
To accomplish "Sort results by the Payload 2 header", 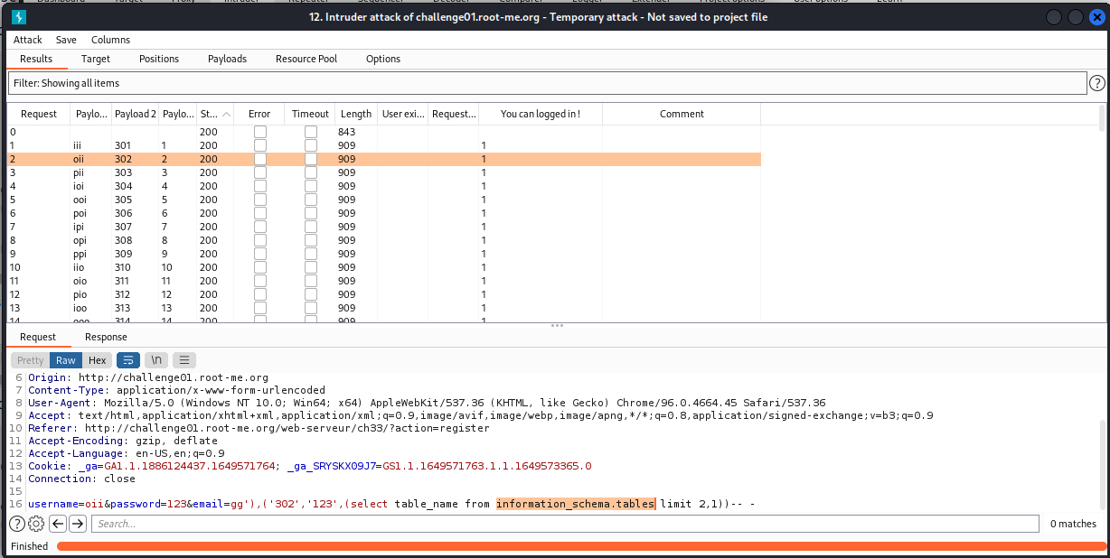I will [135, 114].
